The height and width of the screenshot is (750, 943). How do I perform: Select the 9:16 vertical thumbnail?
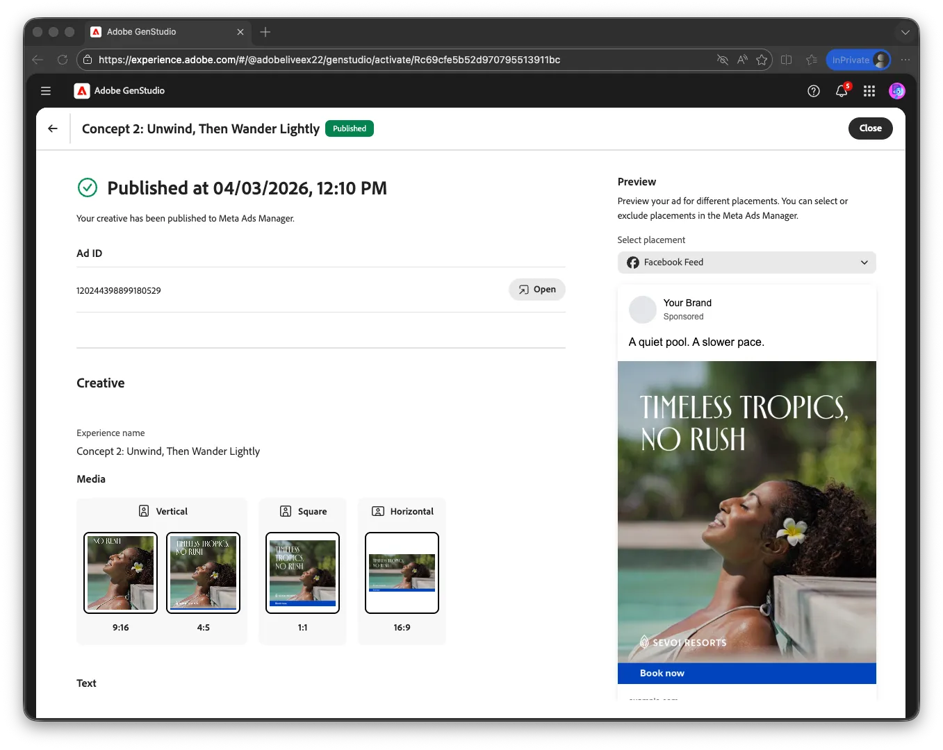click(x=121, y=573)
